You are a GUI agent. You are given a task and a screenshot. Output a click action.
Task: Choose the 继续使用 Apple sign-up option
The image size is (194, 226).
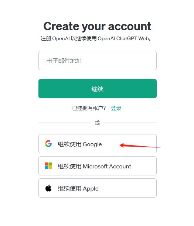(98, 188)
